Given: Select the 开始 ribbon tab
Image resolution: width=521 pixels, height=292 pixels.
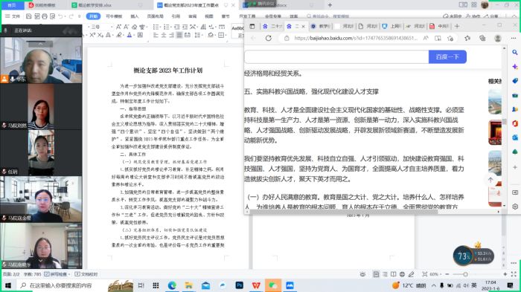Looking at the screenshot, I should [x=93, y=16].
